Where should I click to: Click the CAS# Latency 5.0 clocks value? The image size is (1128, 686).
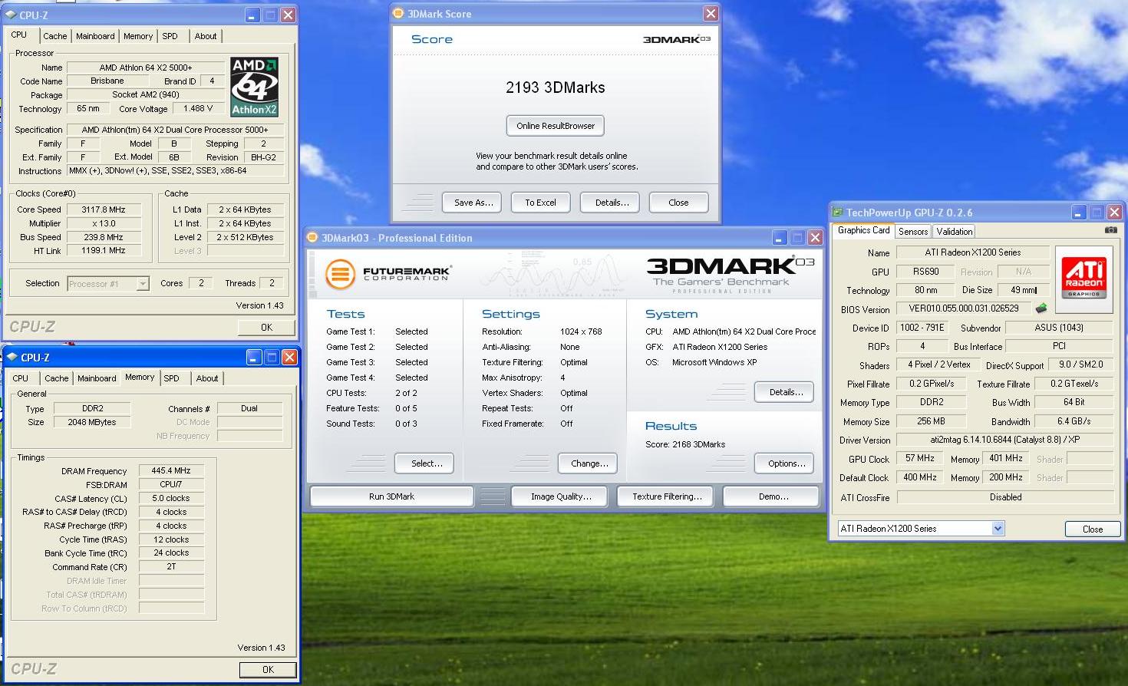pos(171,498)
